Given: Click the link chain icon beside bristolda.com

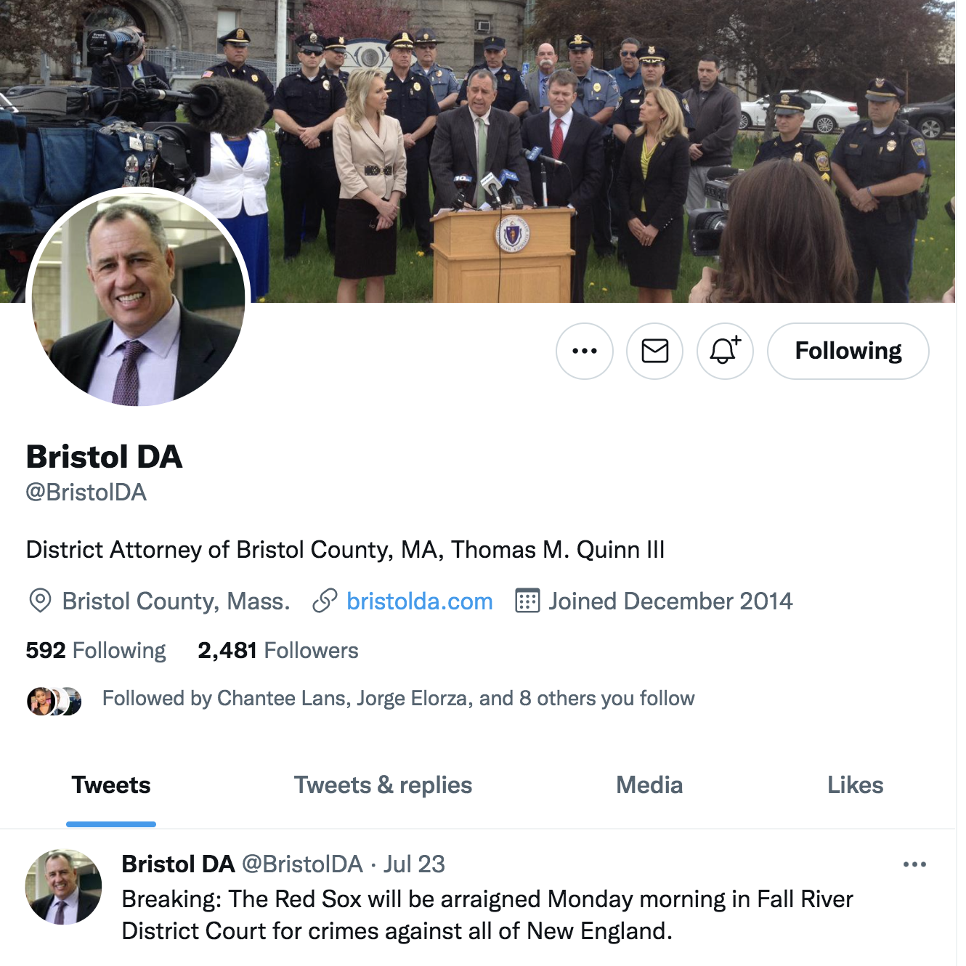Looking at the screenshot, I should click(x=325, y=601).
